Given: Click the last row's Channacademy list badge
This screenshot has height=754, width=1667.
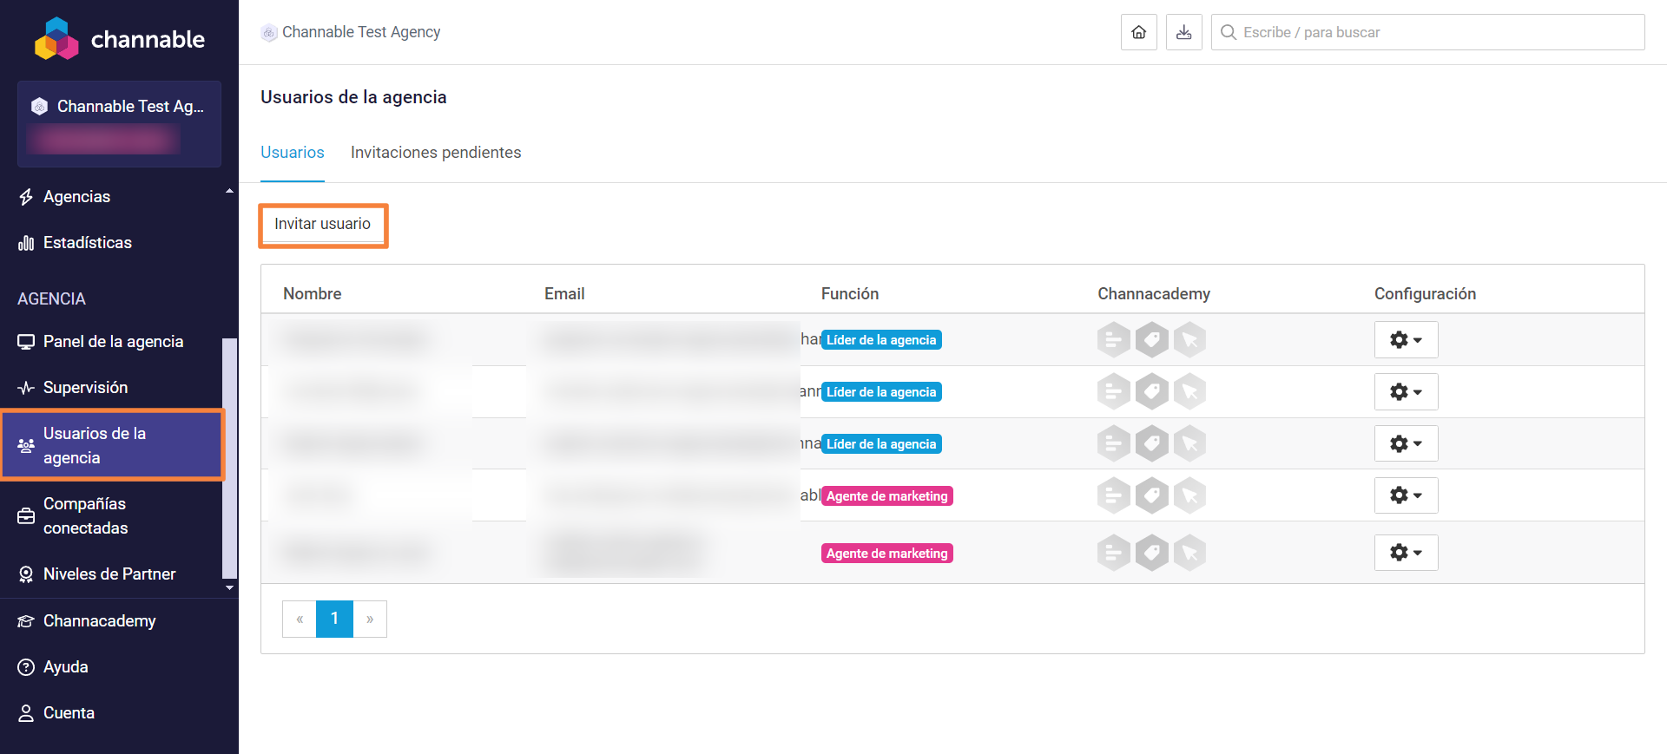Looking at the screenshot, I should 1114,553.
